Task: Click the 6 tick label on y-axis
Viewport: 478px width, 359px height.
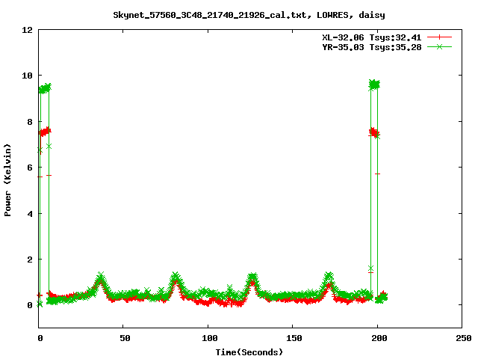Action: coord(30,168)
